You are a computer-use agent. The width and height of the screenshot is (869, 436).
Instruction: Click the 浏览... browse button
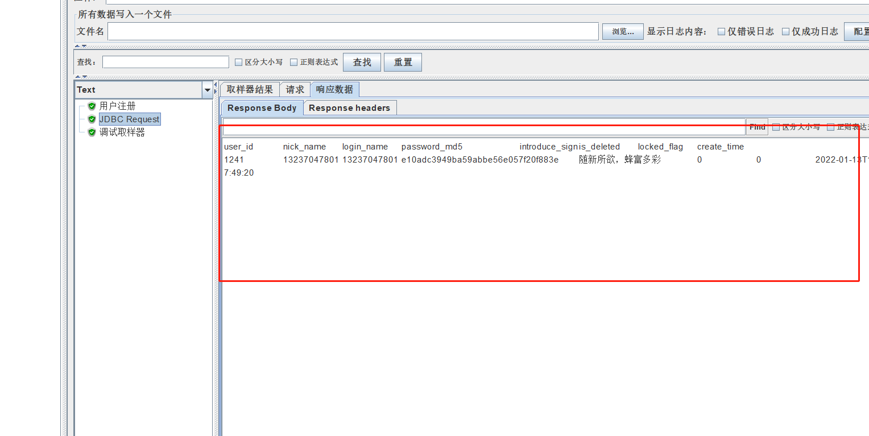(x=623, y=32)
